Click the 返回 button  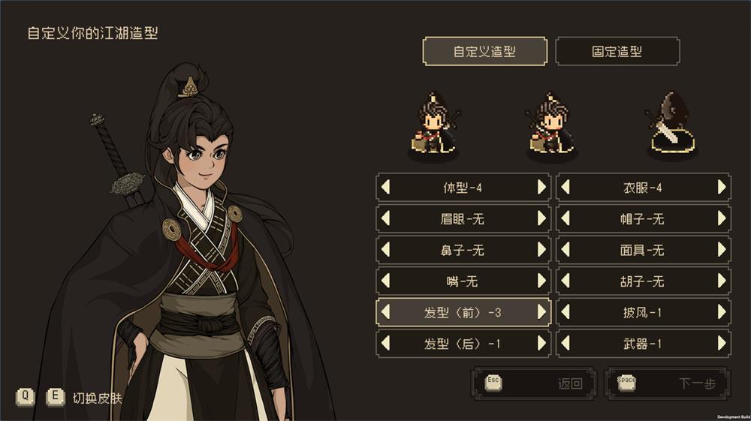(534, 383)
